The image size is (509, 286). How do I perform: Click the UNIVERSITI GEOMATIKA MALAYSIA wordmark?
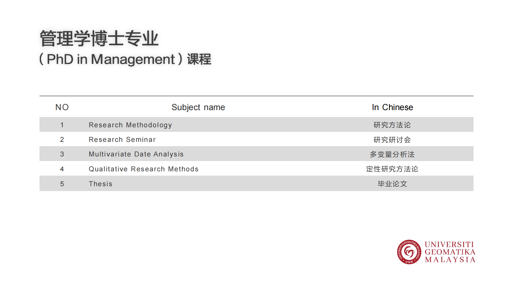point(450,252)
